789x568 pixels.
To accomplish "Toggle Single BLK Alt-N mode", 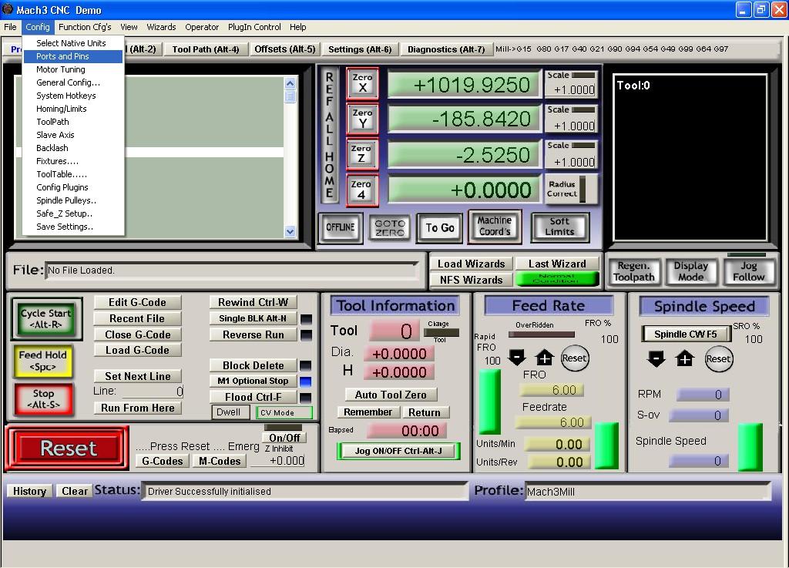I will pos(253,318).
